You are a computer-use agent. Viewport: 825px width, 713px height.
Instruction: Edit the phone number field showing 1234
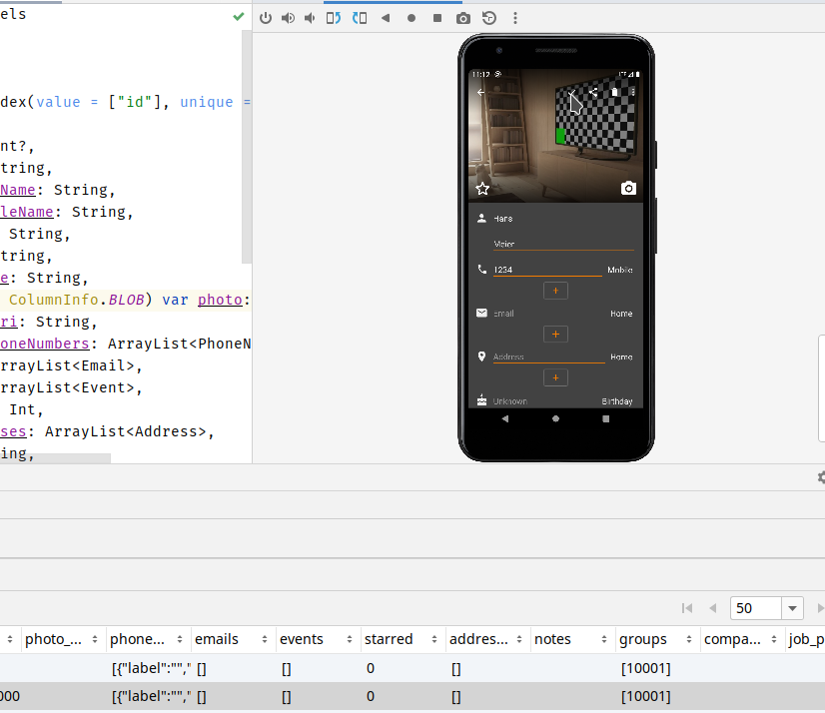[x=519, y=270]
